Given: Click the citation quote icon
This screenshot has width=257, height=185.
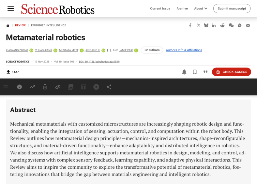Looking at the screenshot, I should [x=205, y=72].
